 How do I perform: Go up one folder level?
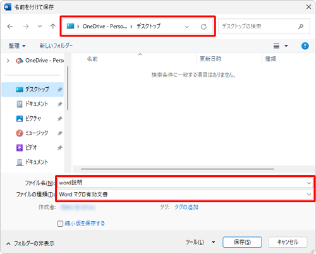[x=53, y=27]
